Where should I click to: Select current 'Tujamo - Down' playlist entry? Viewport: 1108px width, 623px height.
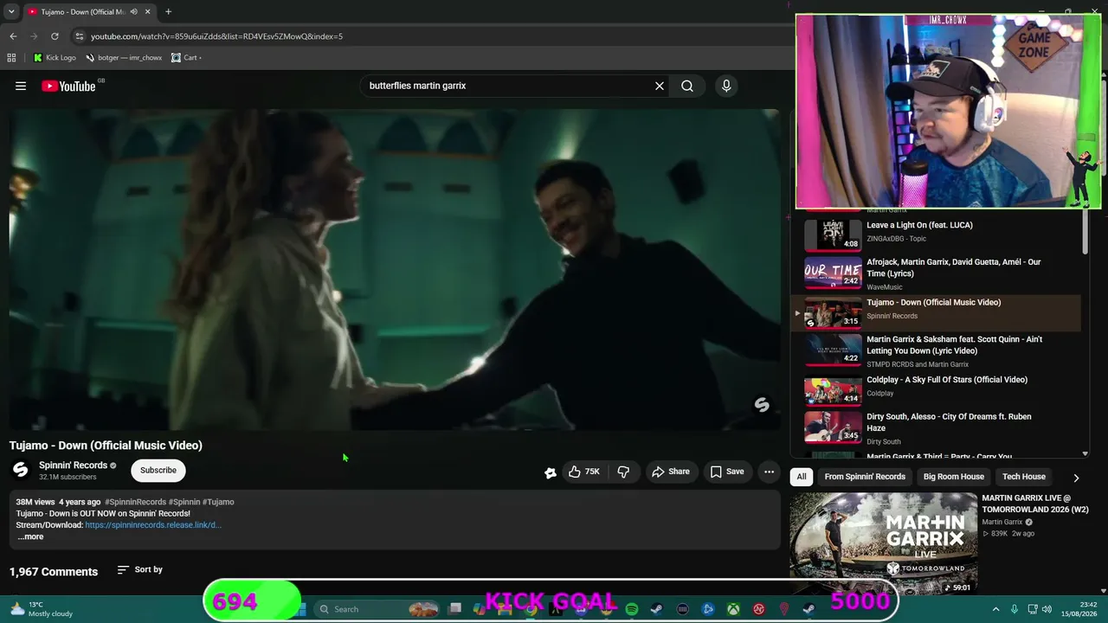(935, 311)
